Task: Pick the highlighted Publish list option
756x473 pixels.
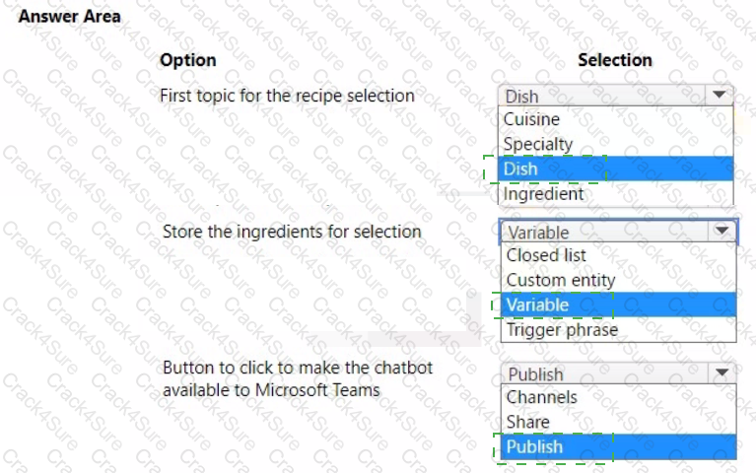Action: tap(534, 446)
